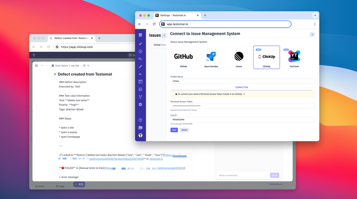This screenshot has height=199, width=357.
Task: Open Team Space breadcrumb in ClickUp
Action: coord(60,65)
